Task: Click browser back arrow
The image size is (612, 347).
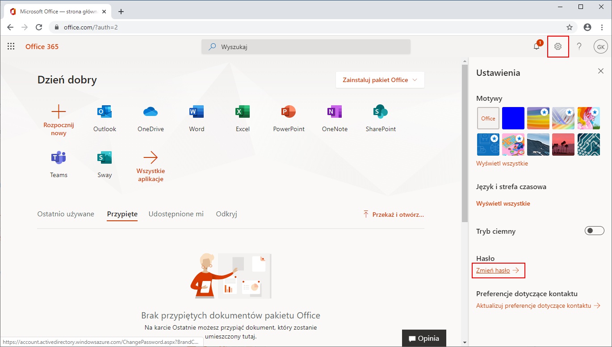Action: coord(10,27)
